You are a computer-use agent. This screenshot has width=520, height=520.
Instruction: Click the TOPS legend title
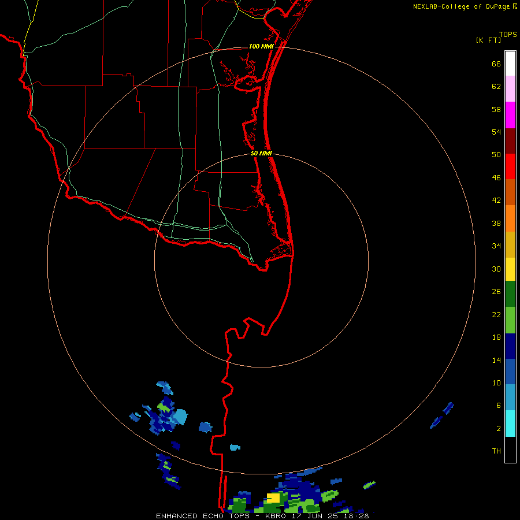tap(508, 34)
